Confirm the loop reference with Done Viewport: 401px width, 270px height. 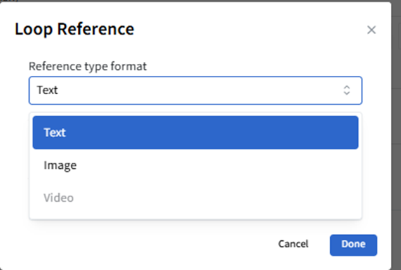[353, 245]
